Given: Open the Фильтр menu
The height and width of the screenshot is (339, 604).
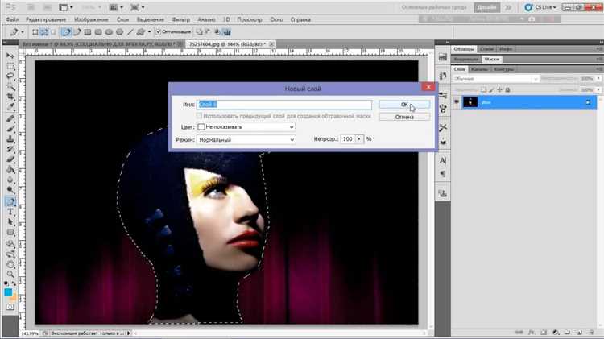Looking at the screenshot, I should click(x=180, y=19).
